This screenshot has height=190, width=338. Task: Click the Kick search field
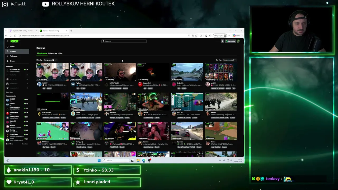(x=124, y=41)
